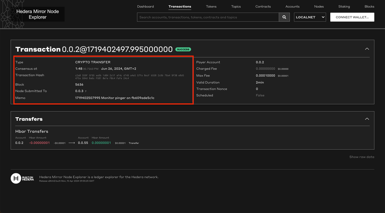Viewport: 385px width, 213px height.
Task: Click the arrow icon between Hbar transfer accounts
Action: click(x=72, y=143)
